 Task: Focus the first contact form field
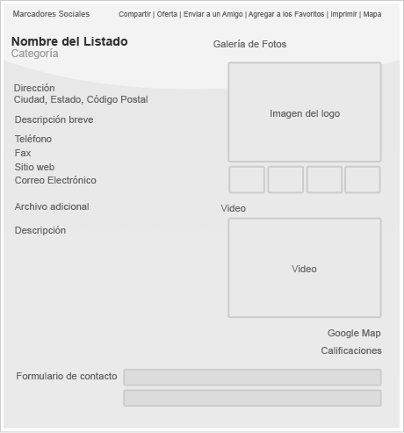coord(252,378)
